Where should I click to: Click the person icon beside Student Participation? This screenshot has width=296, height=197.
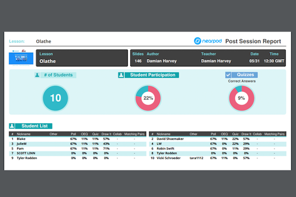pyautogui.click(x=120, y=75)
